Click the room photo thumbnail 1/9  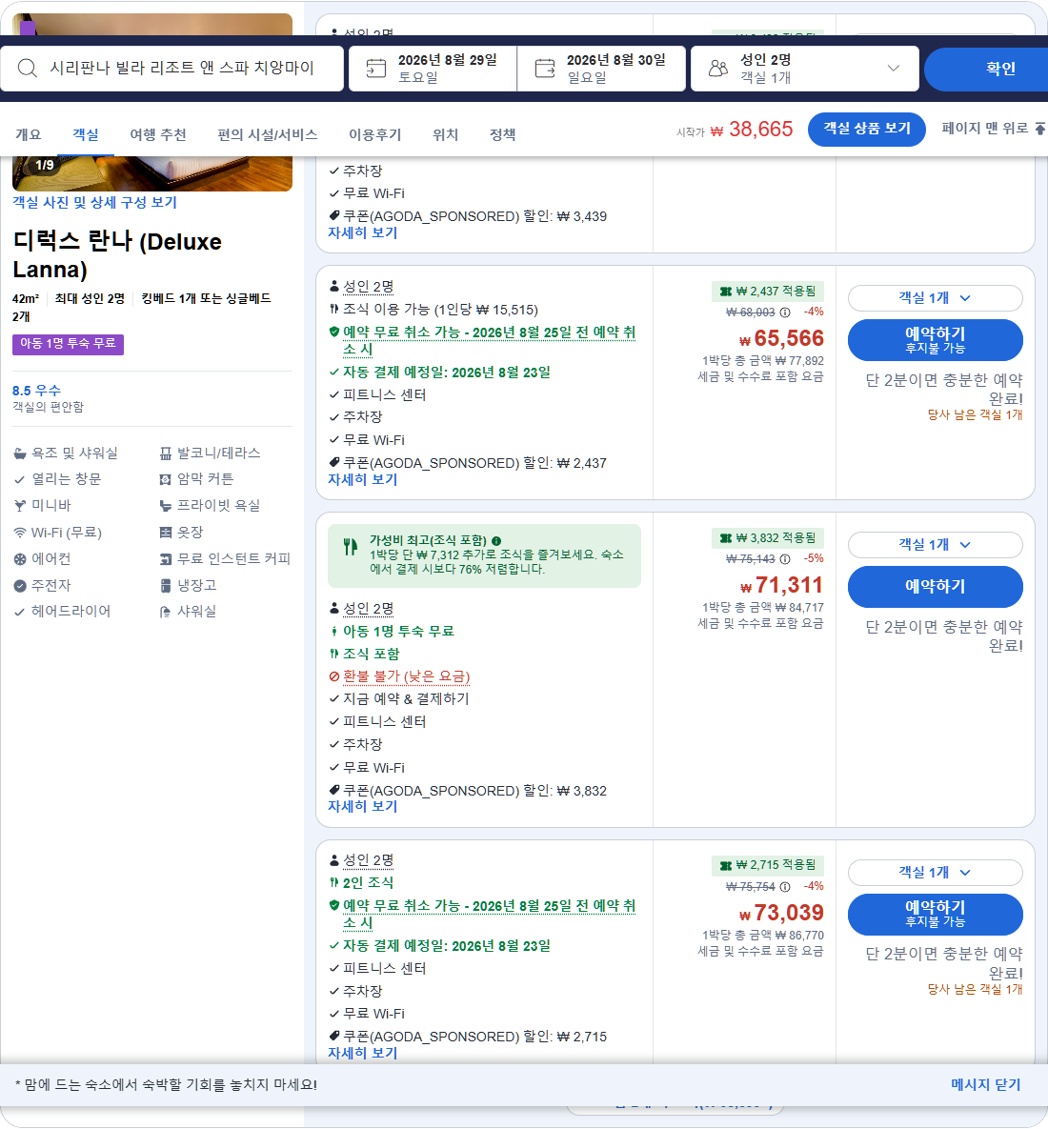[x=152, y=173]
